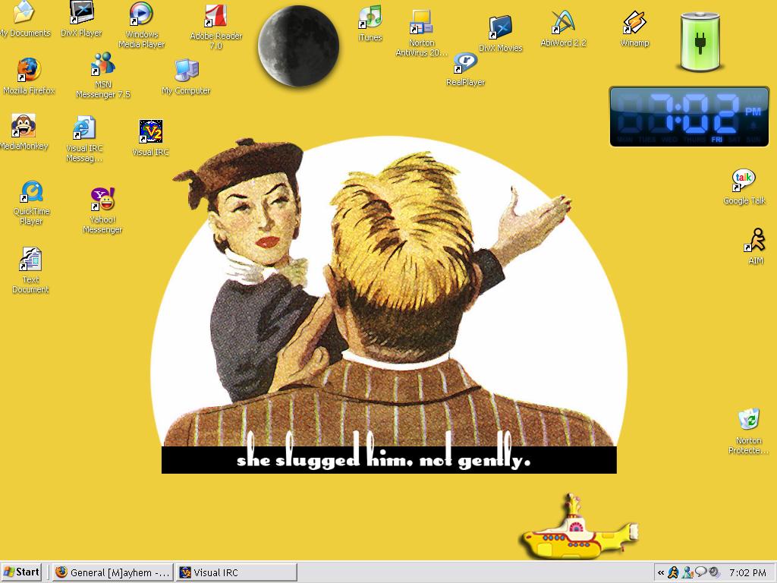Click the Google Talk speech bubble tray icon
The height and width of the screenshot is (583, 777).
click(x=700, y=572)
